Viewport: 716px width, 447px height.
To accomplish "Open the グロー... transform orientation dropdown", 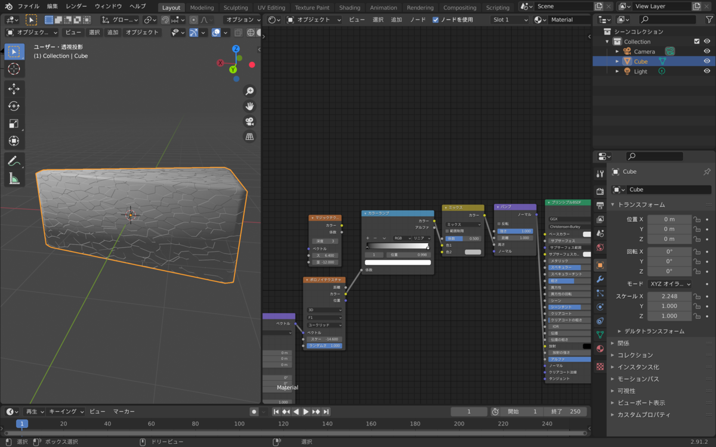I will point(121,20).
